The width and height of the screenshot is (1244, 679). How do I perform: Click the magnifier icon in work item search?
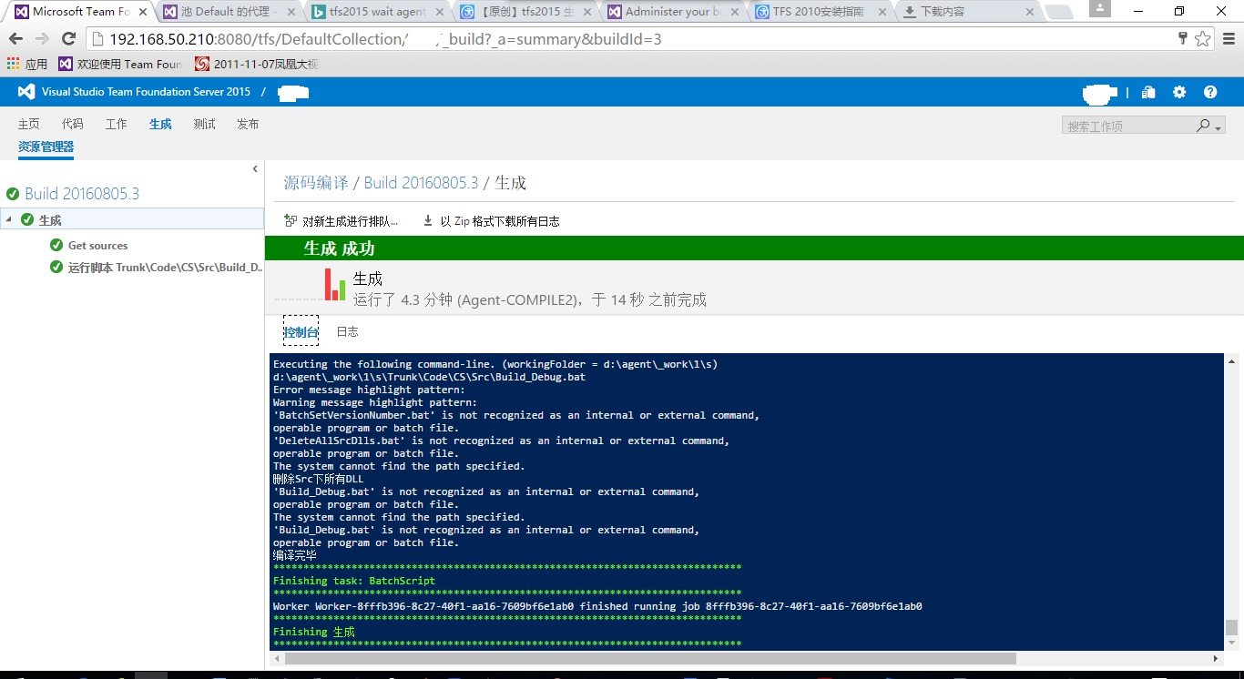click(x=1204, y=126)
